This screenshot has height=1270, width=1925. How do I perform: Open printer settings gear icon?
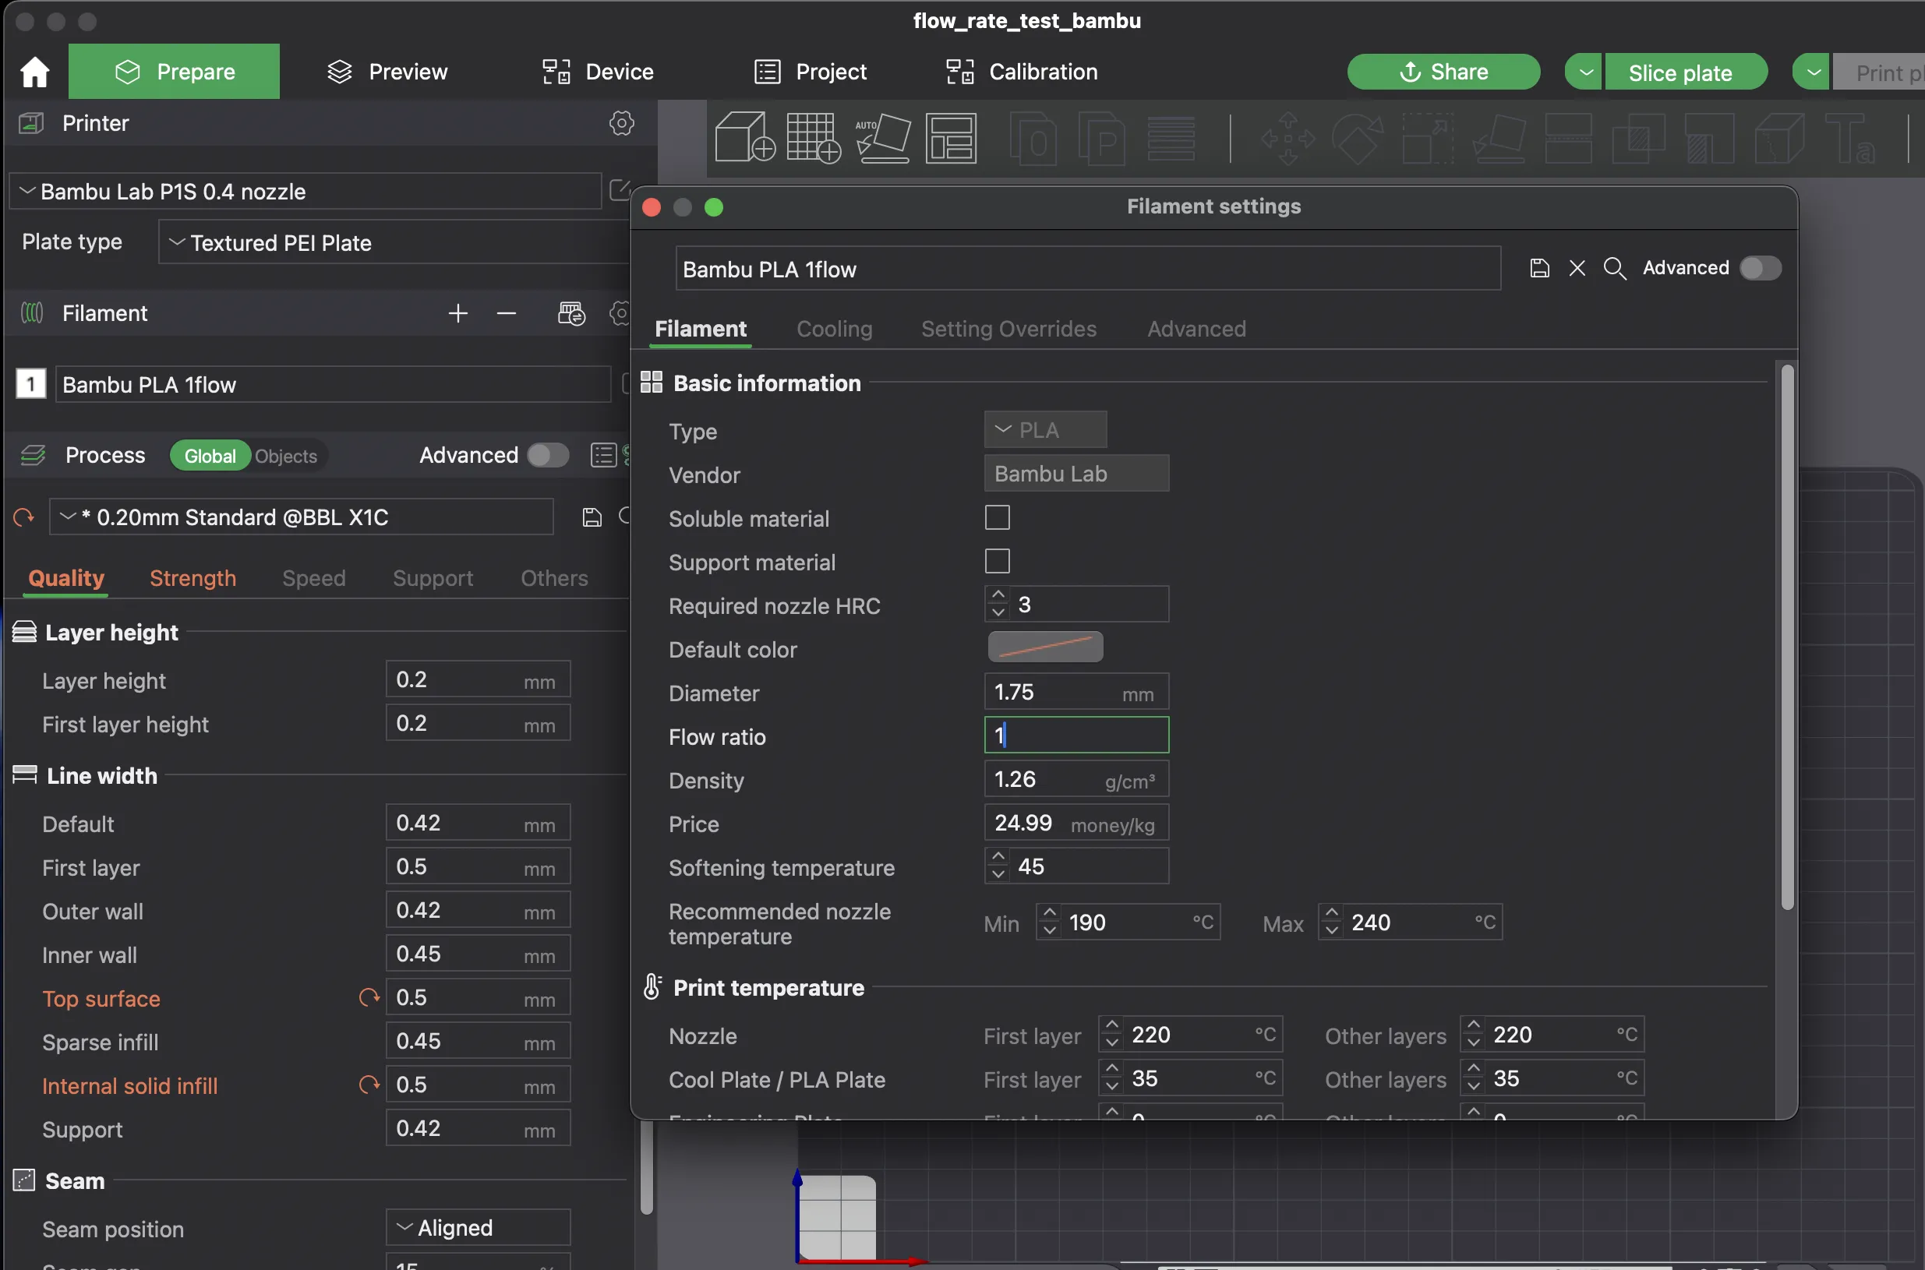[620, 122]
